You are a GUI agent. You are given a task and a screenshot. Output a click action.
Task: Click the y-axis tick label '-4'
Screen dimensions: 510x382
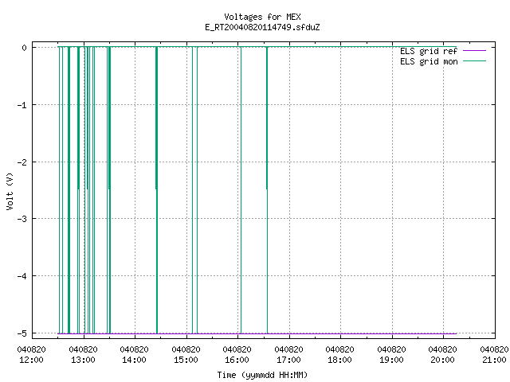[22, 276]
